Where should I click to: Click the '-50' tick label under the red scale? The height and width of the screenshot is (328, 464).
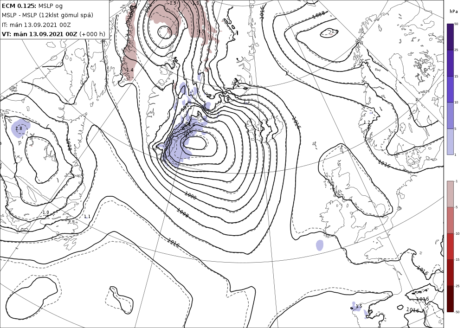tap(457, 312)
